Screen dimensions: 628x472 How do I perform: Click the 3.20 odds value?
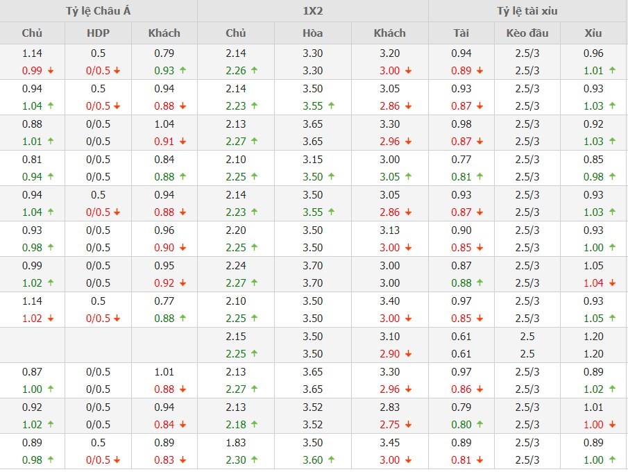390,53
